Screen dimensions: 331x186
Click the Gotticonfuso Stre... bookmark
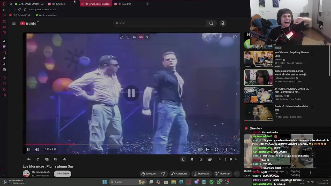(47, 15)
